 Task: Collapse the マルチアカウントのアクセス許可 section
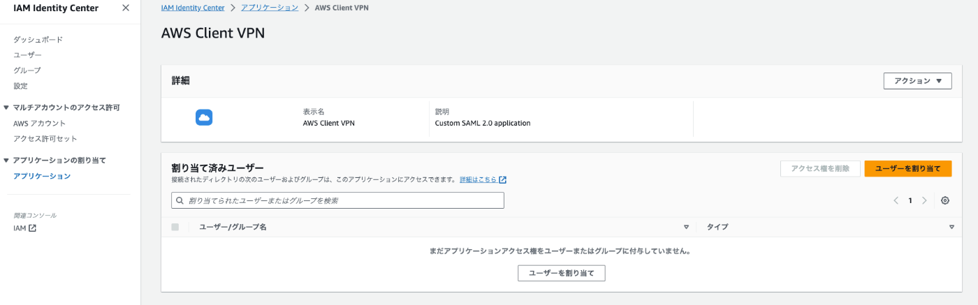click(6, 107)
